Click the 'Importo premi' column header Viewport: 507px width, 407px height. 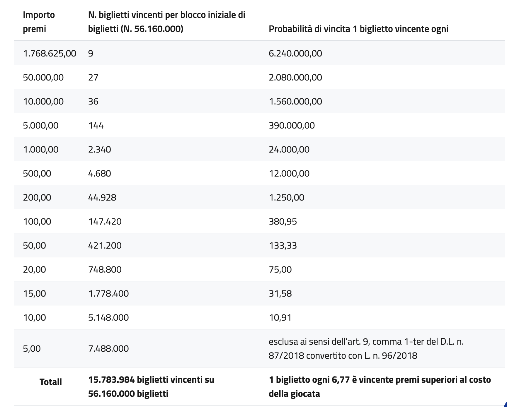point(39,22)
